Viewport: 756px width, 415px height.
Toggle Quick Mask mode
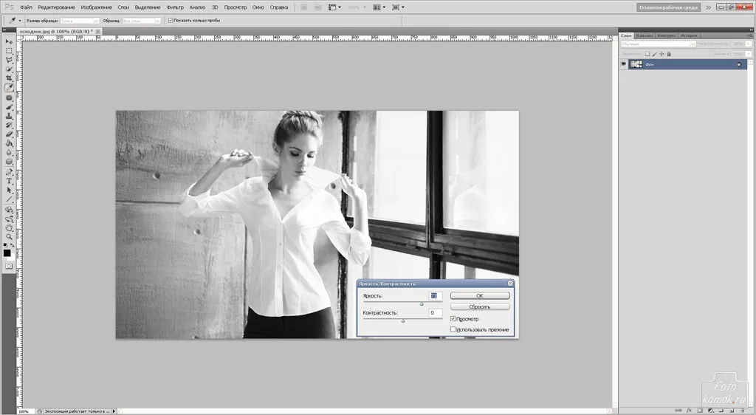coord(9,266)
